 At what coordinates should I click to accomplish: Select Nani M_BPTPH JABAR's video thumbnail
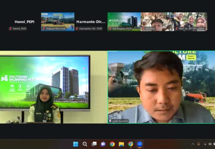coord(191,22)
